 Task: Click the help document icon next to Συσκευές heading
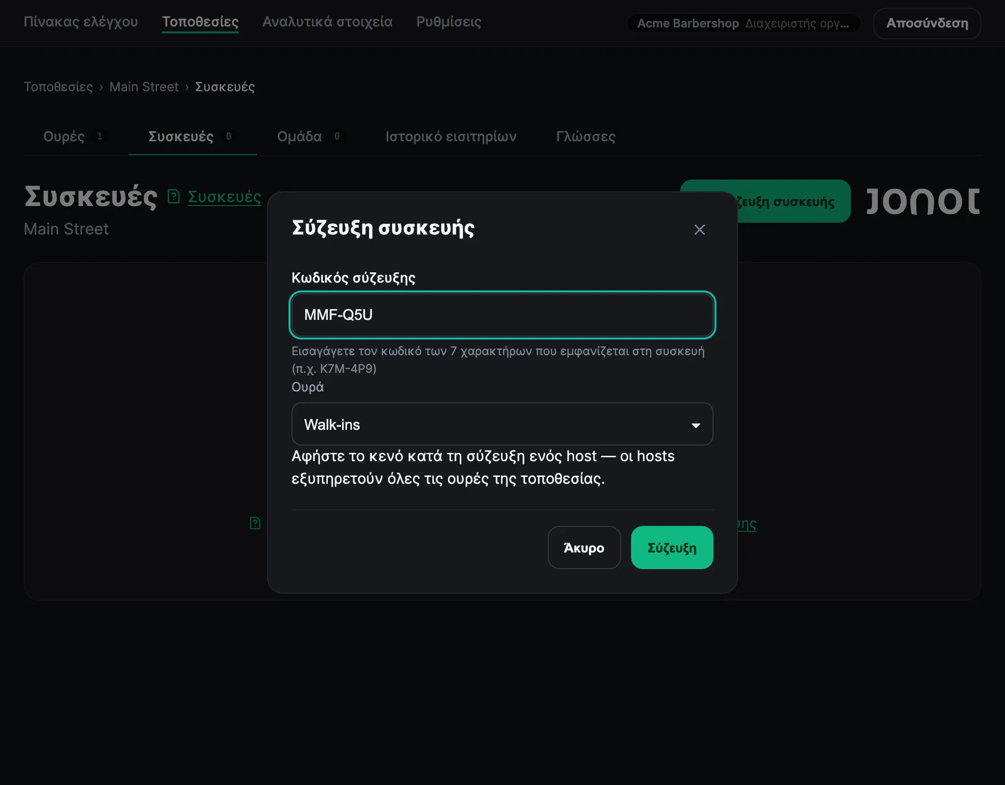[x=174, y=197]
